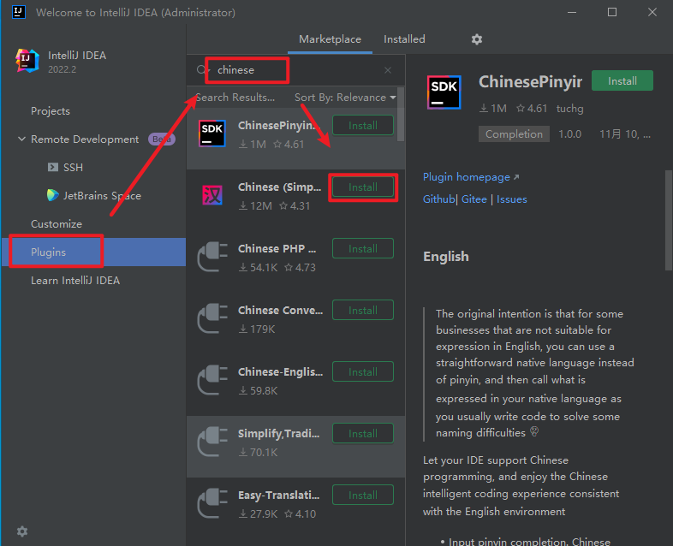673x546 pixels.
Task: Click the 2022.2 version label under IntelliJ IDEA
Action: [62, 69]
